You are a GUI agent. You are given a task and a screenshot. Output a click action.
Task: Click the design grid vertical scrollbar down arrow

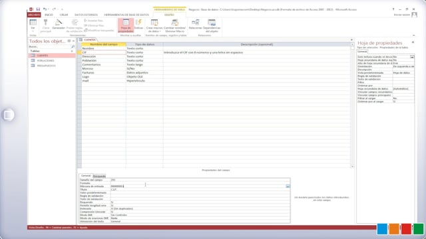click(352, 167)
